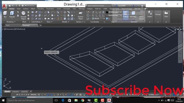Click the new drawing tab plus button
Screen dimensions: 184x103
point(40,25)
